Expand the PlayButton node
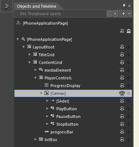 coord(47,109)
